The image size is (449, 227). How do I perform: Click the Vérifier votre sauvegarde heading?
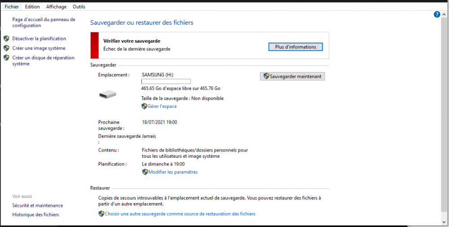132,41
